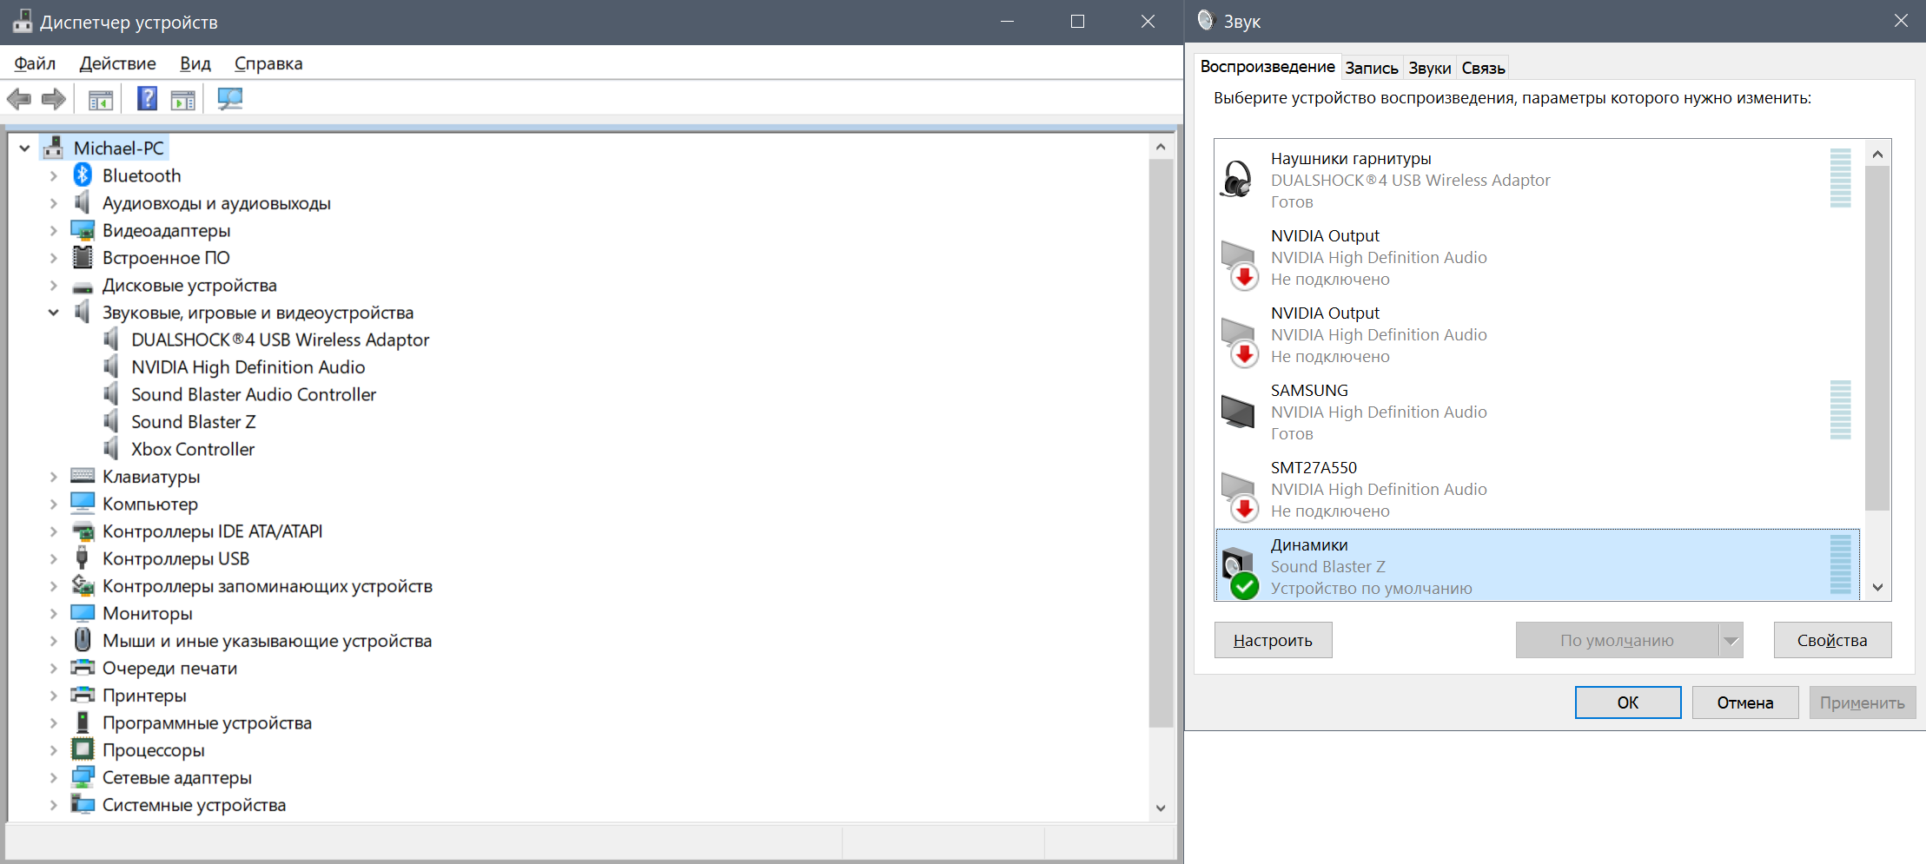Open Свойства for the selected device
Viewport: 1926px width, 864px height.
click(x=1832, y=640)
